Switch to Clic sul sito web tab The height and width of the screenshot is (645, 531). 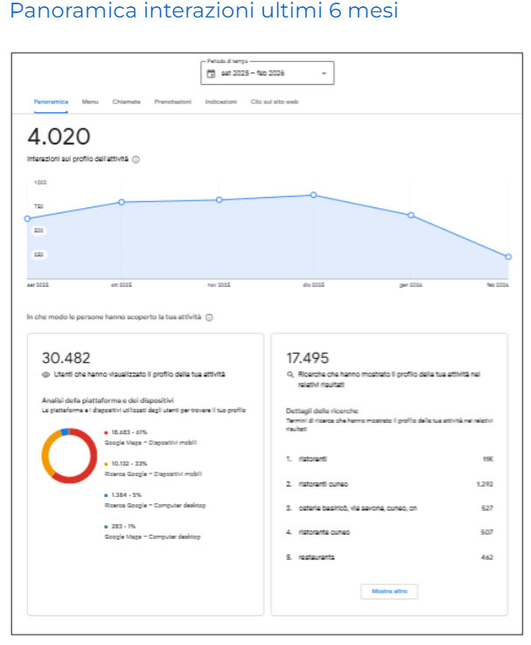(x=275, y=102)
